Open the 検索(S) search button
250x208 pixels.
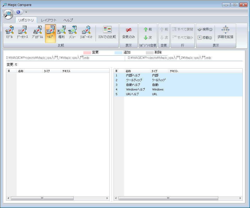click(205, 29)
